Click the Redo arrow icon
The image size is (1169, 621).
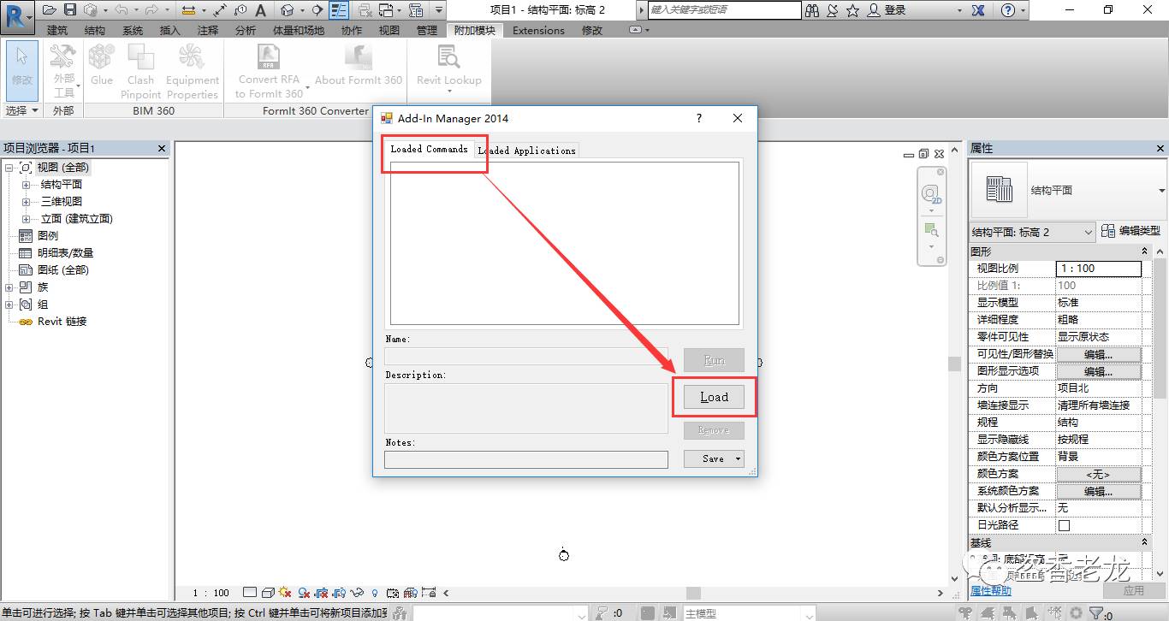tap(151, 10)
